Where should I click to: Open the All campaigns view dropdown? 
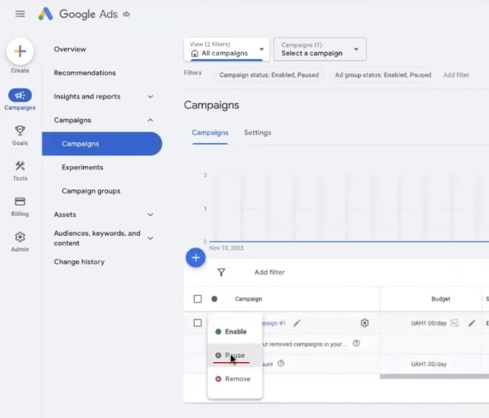coord(226,49)
